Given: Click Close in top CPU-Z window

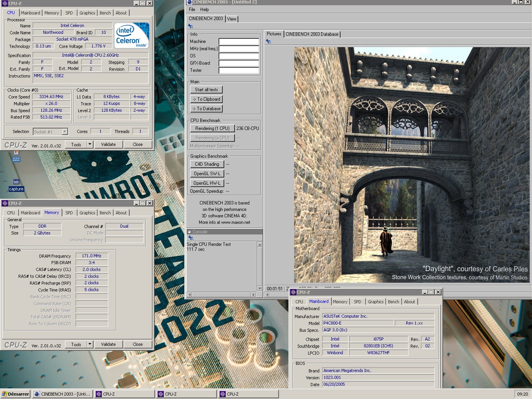Looking at the screenshot, I should point(138,144).
